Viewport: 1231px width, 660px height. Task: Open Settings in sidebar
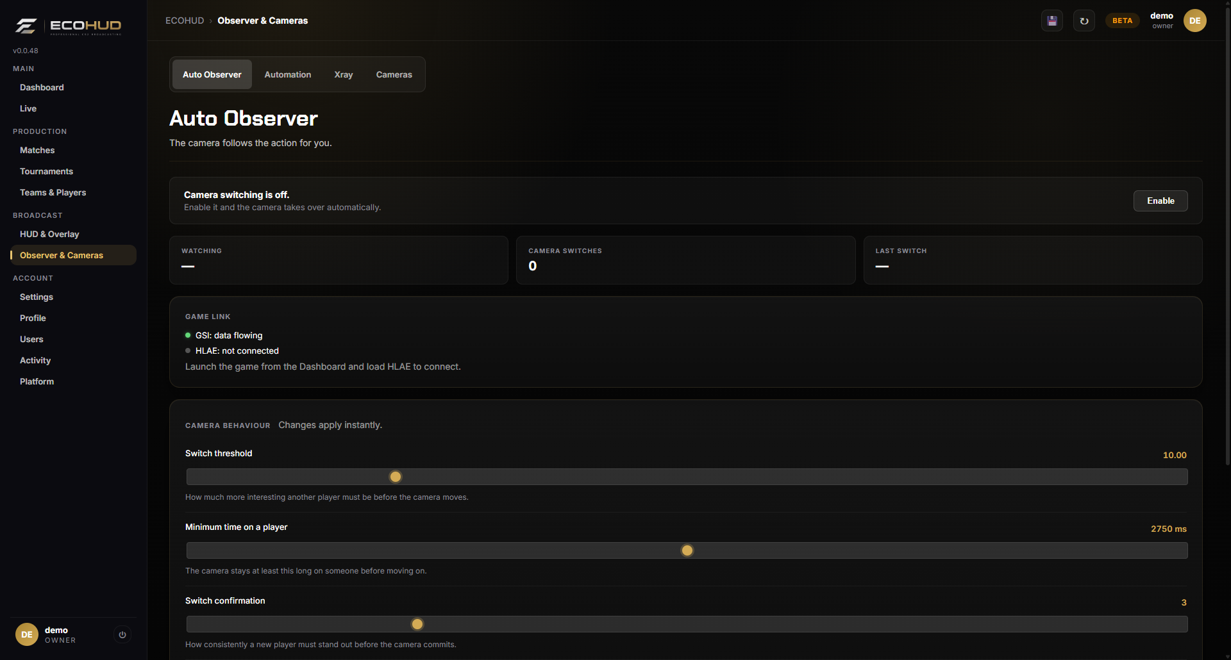(73, 297)
